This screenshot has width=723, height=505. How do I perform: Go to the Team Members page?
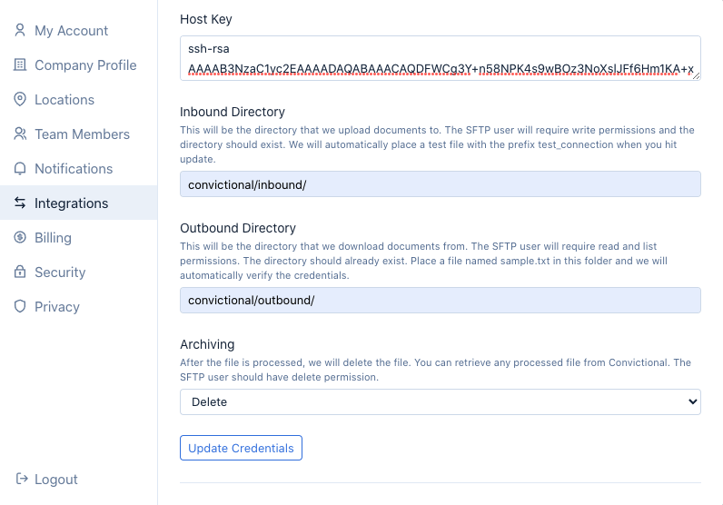[x=82, y=134]
